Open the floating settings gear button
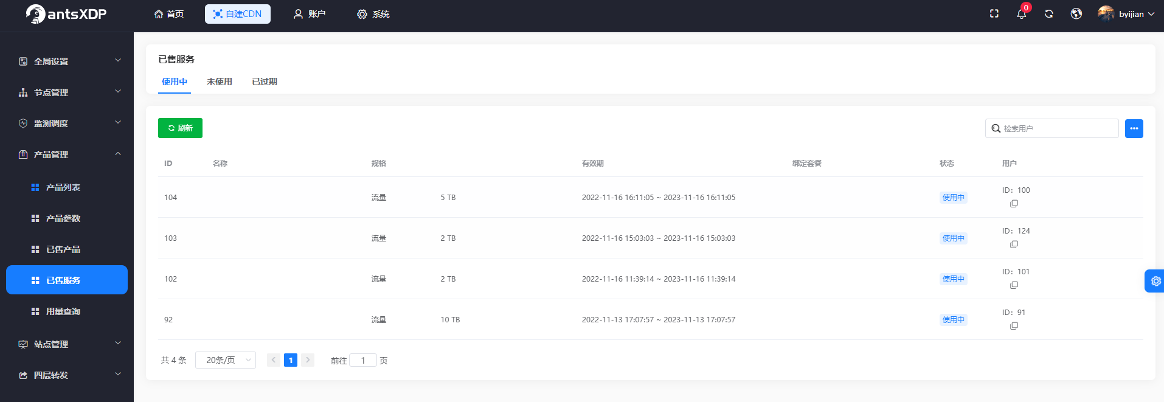 point(1155,281)
